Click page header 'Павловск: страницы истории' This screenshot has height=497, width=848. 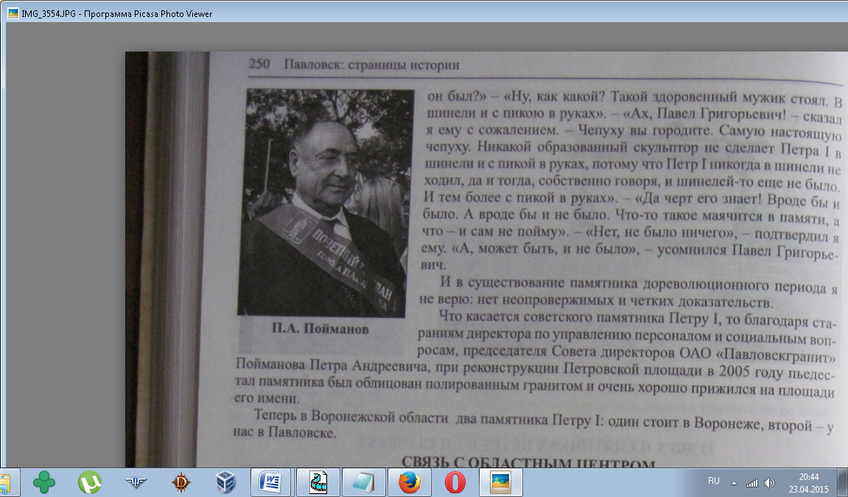(x=372, y=65)
